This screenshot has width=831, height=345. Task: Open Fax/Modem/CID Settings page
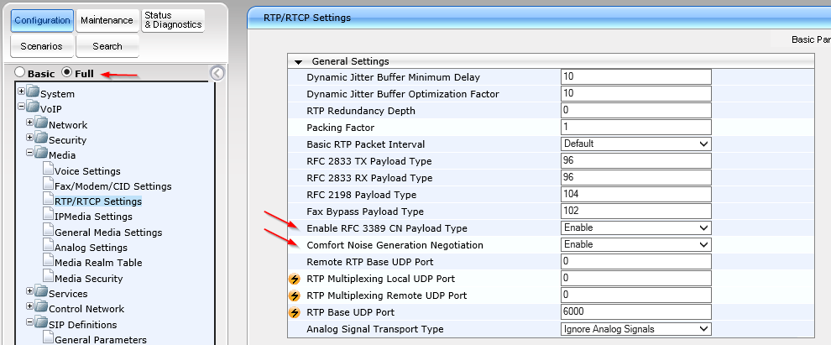click(112, 186)
